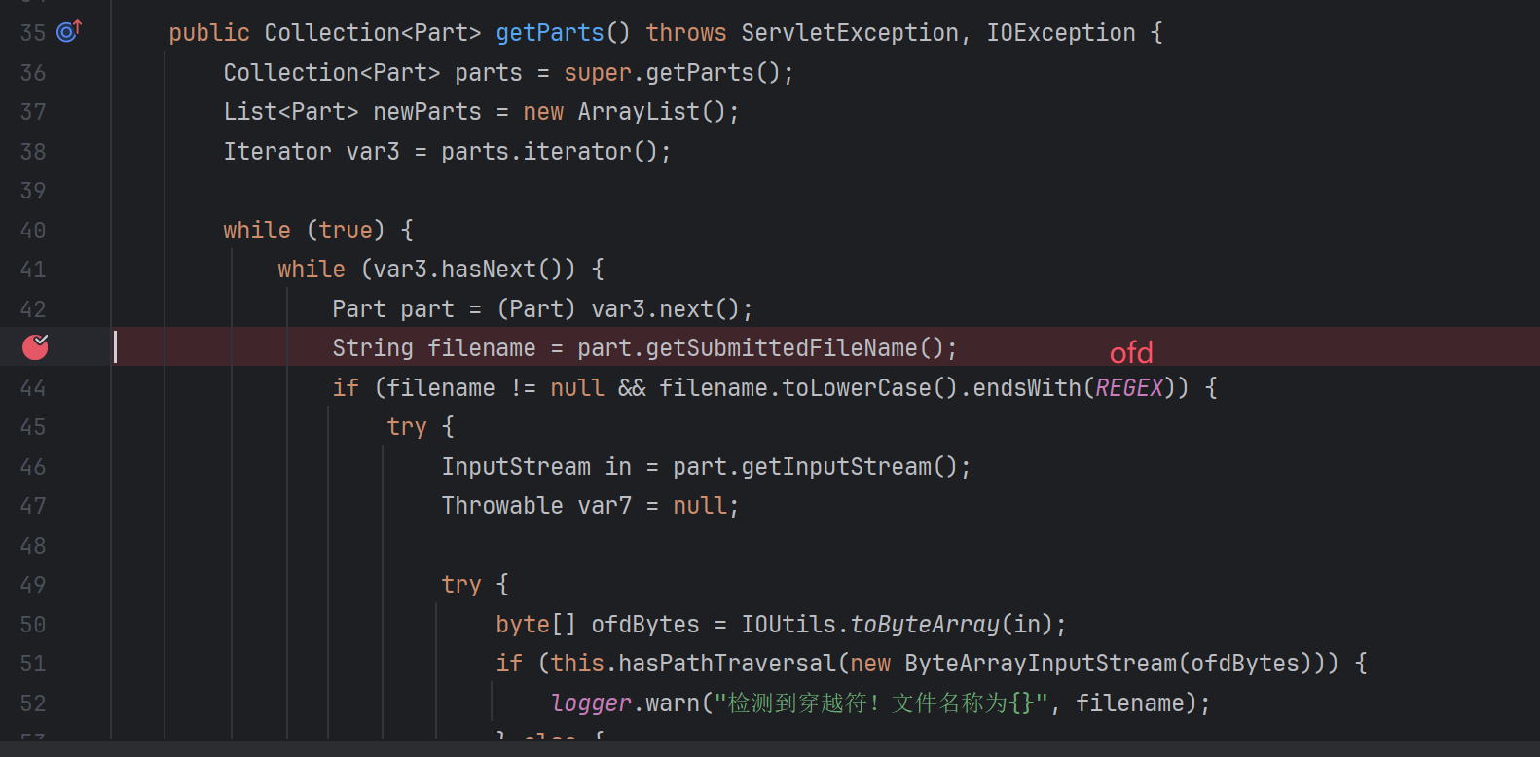The width and height of the screenshot is (1540, 757).
Task: Click line number 49 in the gutter
Action: [x=33, y=585]
